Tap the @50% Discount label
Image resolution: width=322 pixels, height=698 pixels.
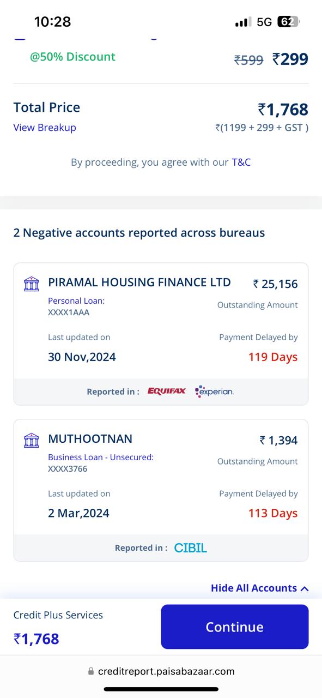pyautogui.click(x=72, y=57)
